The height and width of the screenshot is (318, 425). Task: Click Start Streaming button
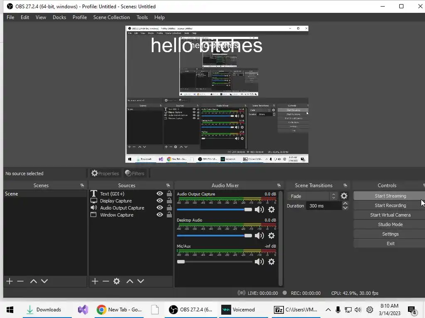[x=390, y=196]
